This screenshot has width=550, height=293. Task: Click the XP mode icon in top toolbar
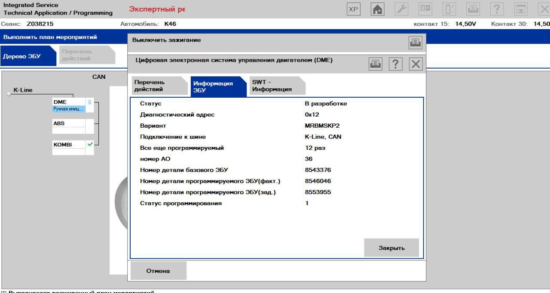click(355, 9)
